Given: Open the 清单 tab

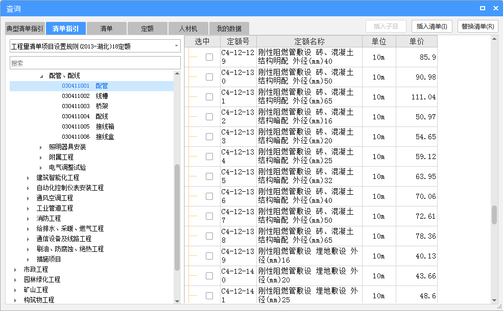Looking at the screenshot, I should [106, 28].
